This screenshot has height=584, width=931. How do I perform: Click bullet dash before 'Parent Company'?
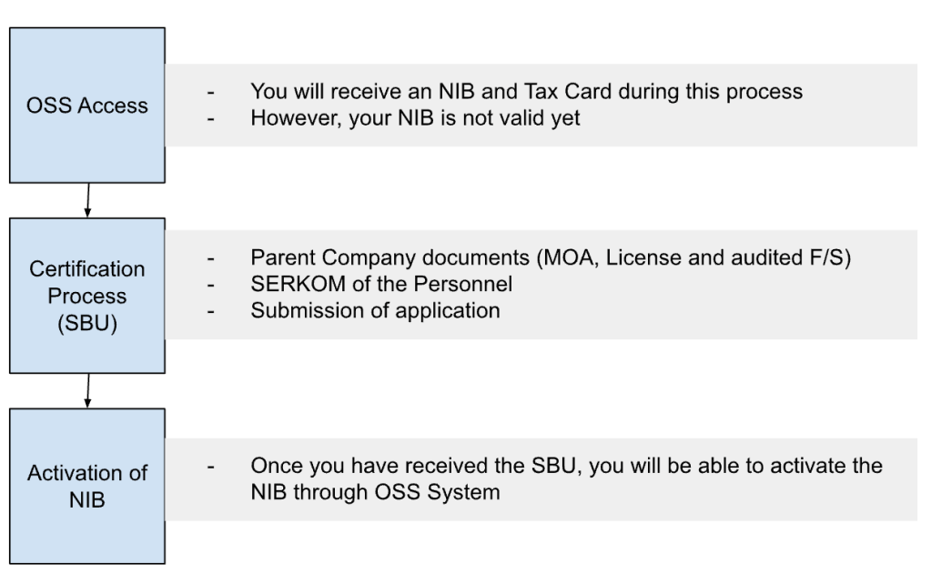[x=211, y=258]
